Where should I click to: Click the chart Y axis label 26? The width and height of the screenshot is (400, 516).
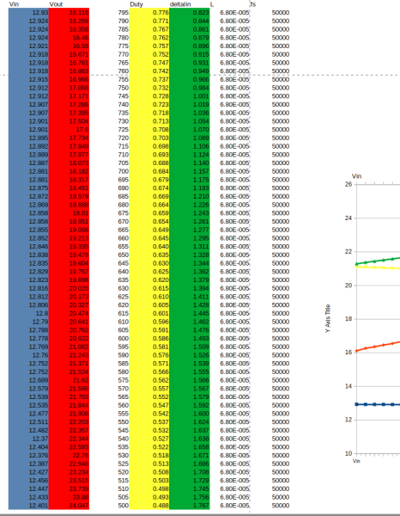348,184
